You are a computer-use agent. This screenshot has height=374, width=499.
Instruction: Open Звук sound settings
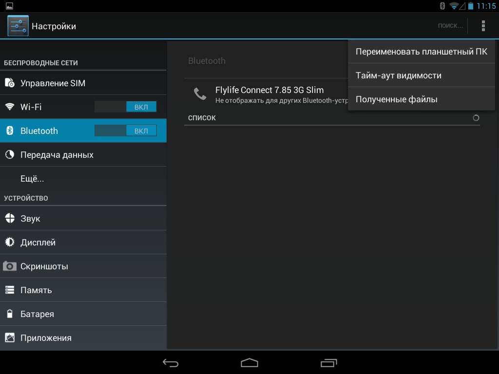30,219
